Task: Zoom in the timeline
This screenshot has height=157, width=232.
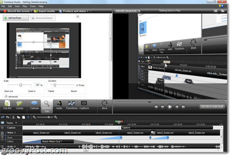Action: point(56,117)
